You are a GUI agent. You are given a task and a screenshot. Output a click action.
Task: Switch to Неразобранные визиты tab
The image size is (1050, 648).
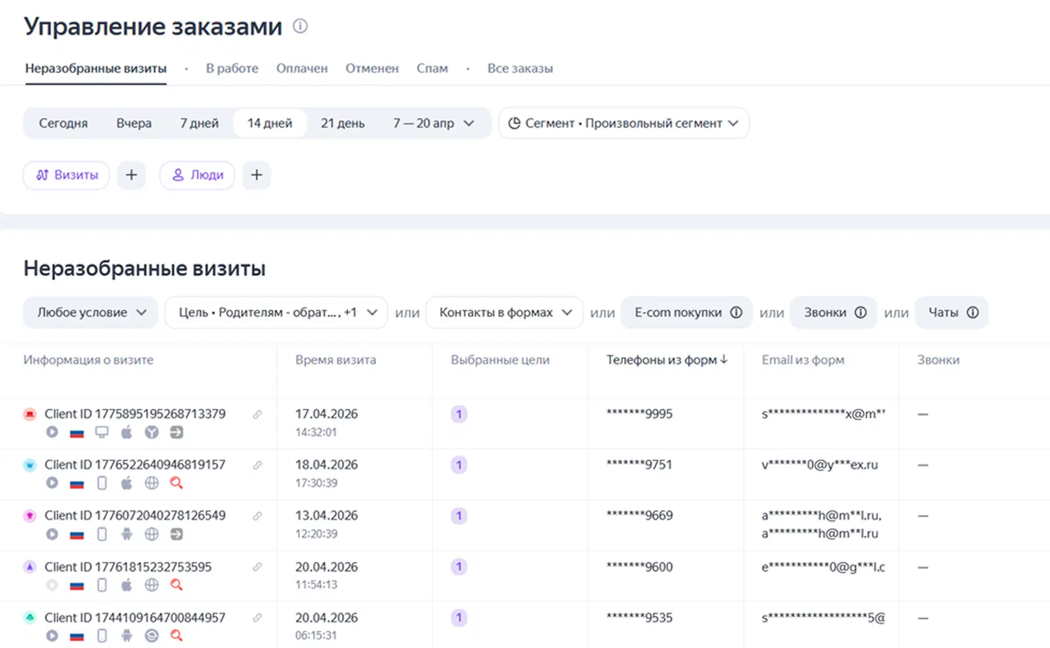click(96, 69)
